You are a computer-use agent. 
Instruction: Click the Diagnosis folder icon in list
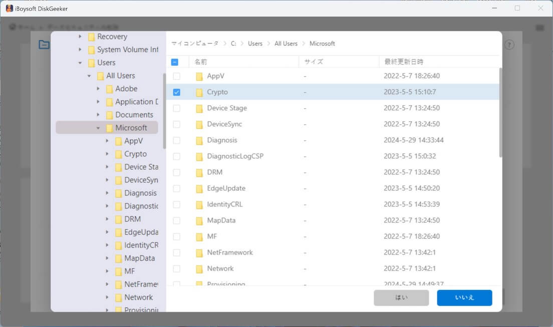(199, 140)
